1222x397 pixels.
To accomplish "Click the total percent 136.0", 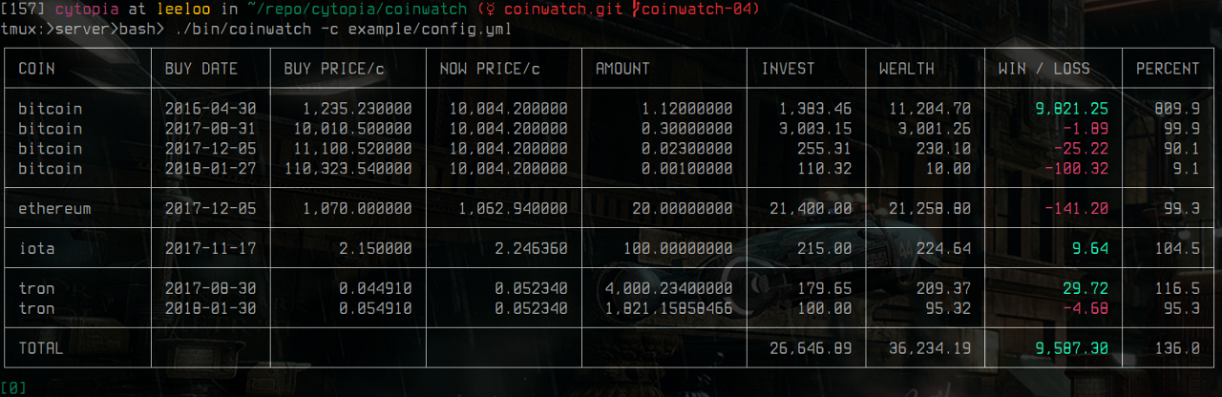I will (1177, 348).
